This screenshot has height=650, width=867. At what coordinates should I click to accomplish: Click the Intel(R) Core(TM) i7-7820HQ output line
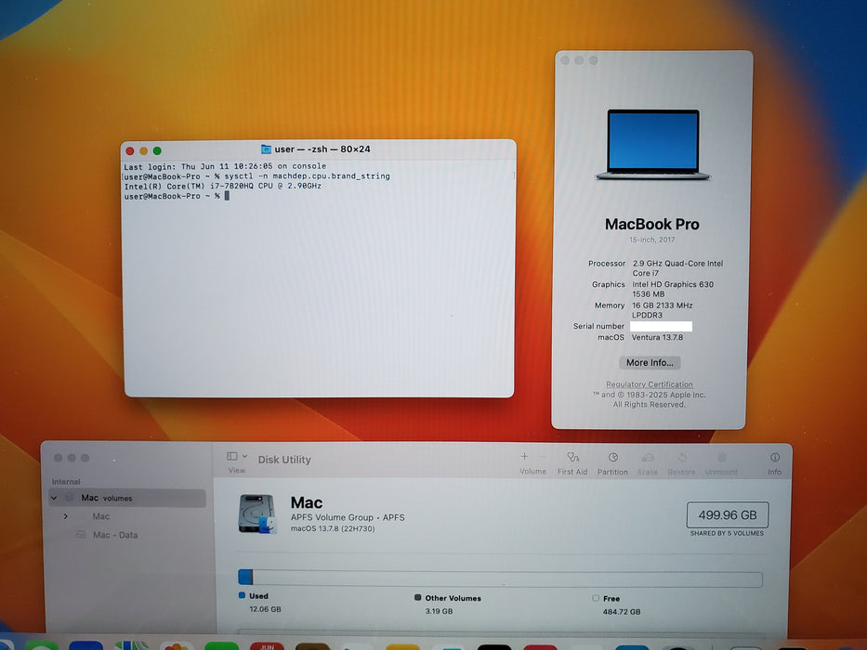pyautogui.click(x=222, y=187)
